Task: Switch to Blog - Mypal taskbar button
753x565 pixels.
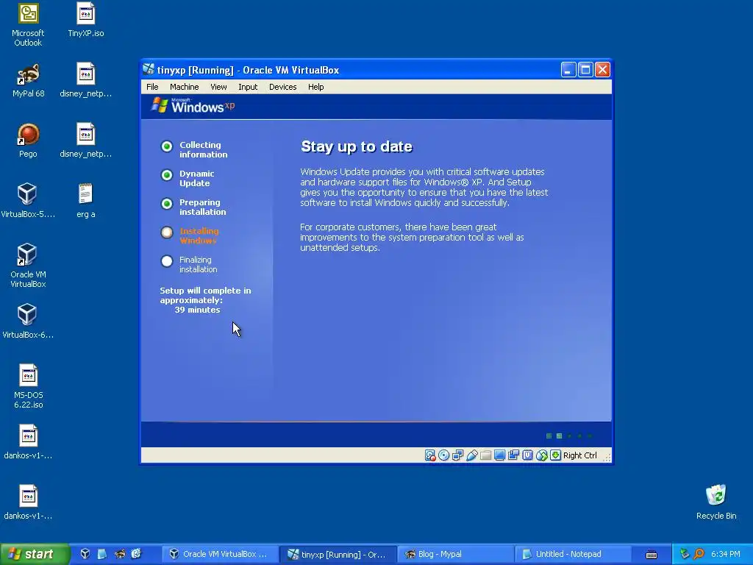Action: pos(456,554)
